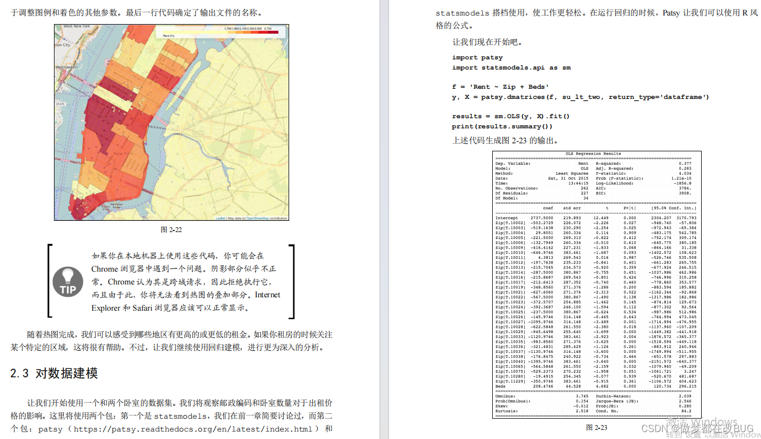Click the 'results = sm.OLS(y, X).fit()' line
Viewport: 761px width, 439px height.
pyautogui.click(x=511, y=116)
